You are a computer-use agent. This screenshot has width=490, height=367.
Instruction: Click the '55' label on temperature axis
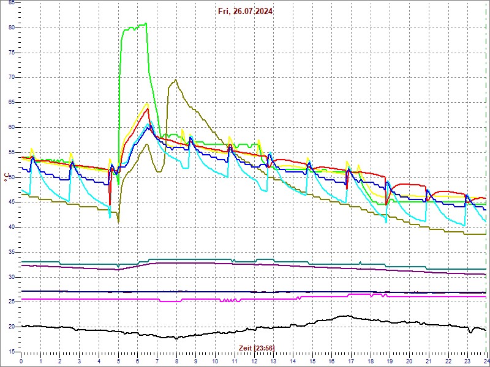point(12,152)
